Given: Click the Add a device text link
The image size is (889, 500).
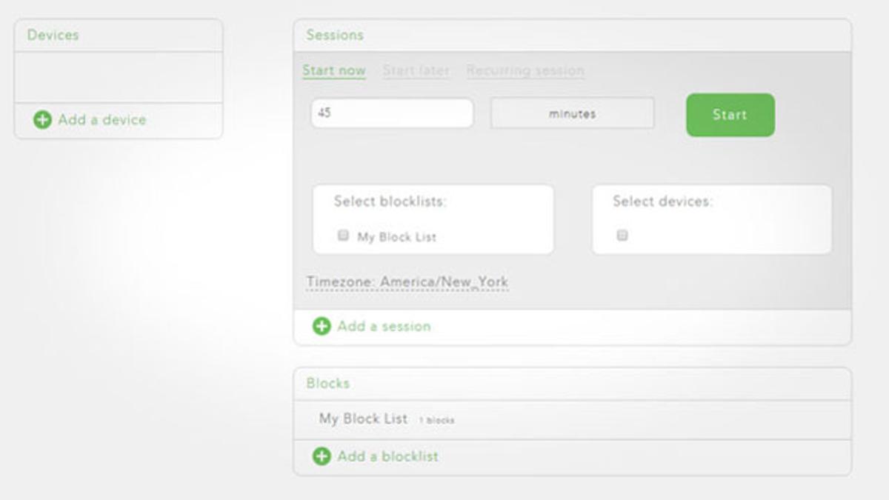Looking at the screenshot, I should [x=102, y=120].
